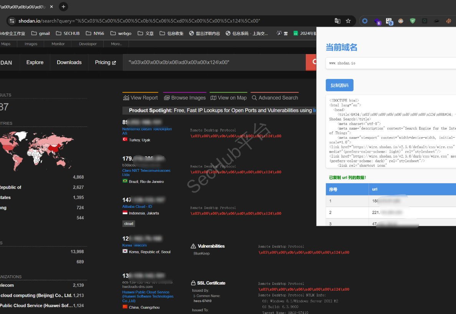Screen dimensions: 456x314
Task: Open the extension showing badge 0
Action: pyautogui.click(x=389, y=21)
